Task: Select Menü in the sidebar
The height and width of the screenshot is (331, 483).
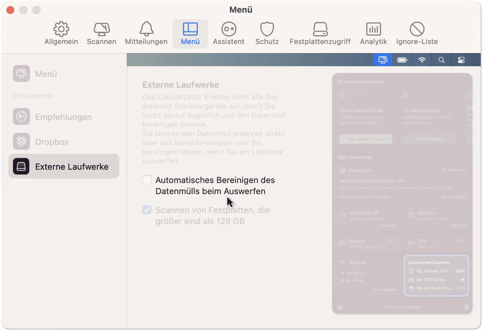Action: pyautogui.click(x=64, y=74)
